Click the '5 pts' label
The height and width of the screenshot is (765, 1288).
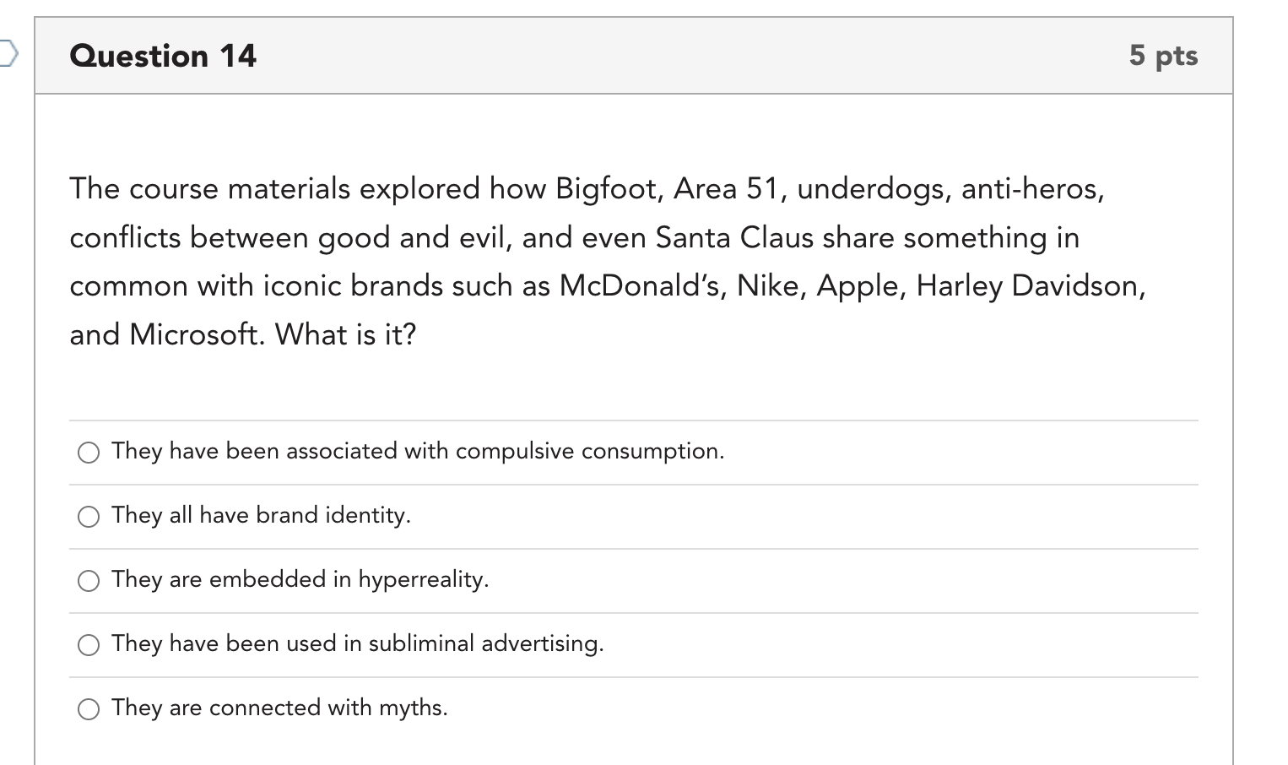click(x=1165, y=56)
